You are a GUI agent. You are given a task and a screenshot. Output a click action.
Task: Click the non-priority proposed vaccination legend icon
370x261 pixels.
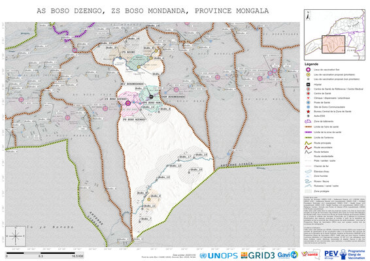click(308, 79)
